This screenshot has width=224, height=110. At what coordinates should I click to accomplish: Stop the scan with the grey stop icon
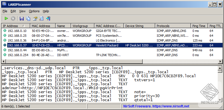coord(13,19)
